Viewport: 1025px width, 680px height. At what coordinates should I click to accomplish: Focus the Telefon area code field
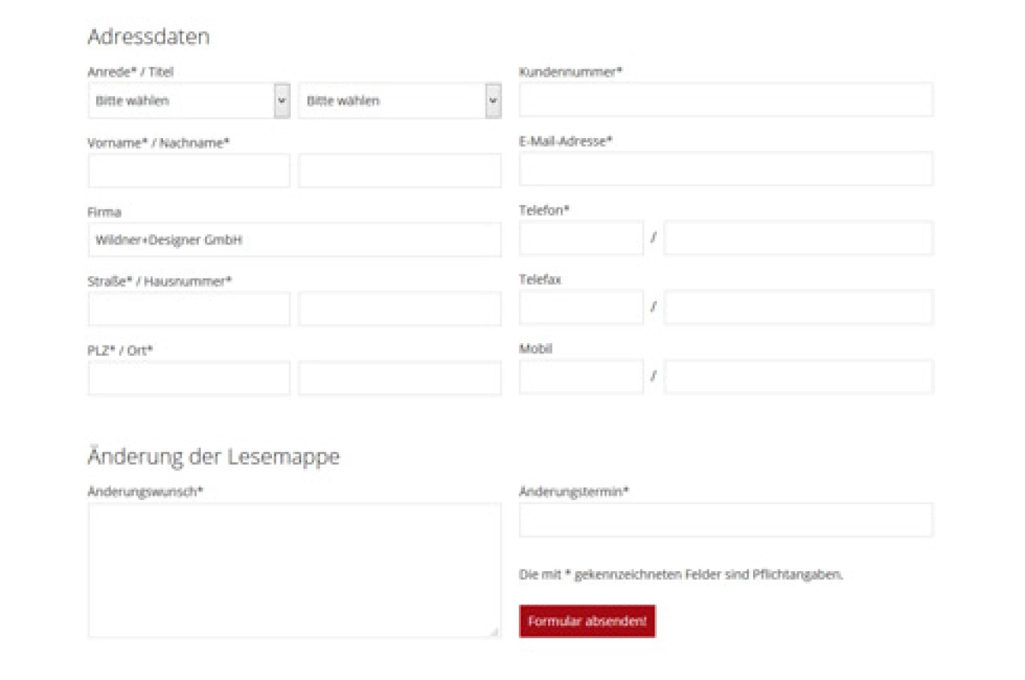[580, 238]
